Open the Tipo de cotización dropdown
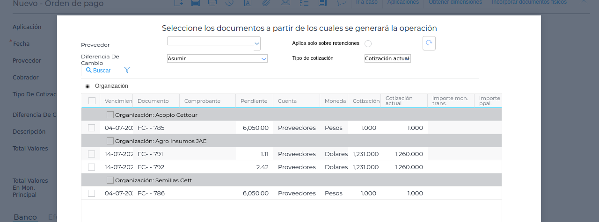 pos(387,59)
